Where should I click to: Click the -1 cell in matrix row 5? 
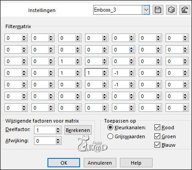[121, 85]
